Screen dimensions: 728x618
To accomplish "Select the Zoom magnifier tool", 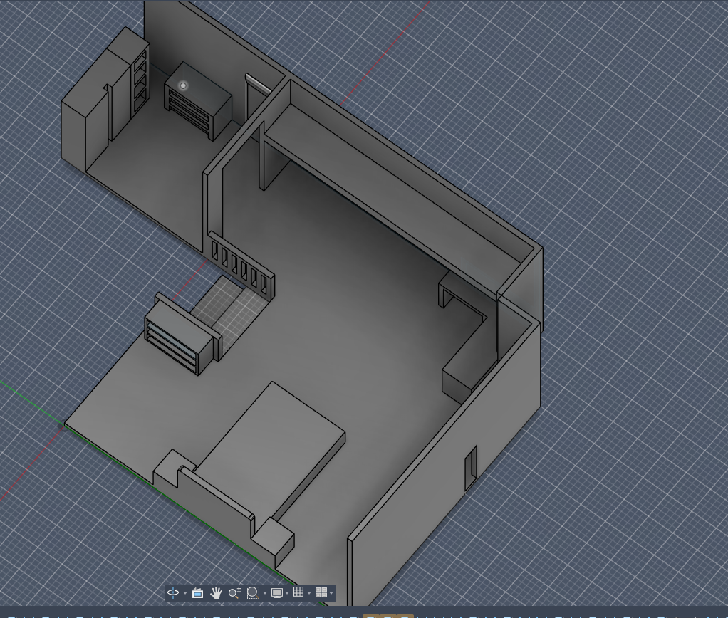I will pyautogui.click(x=234, y=592).
